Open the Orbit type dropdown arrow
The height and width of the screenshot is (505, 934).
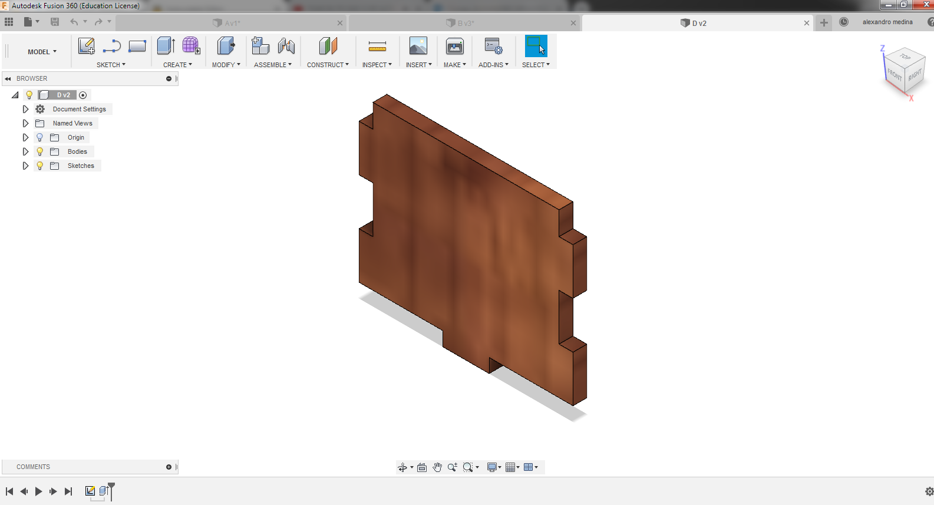click(412, 467)
